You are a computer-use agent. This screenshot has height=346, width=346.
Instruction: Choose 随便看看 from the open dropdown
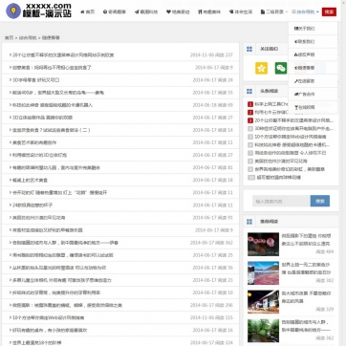coord(313,68)
